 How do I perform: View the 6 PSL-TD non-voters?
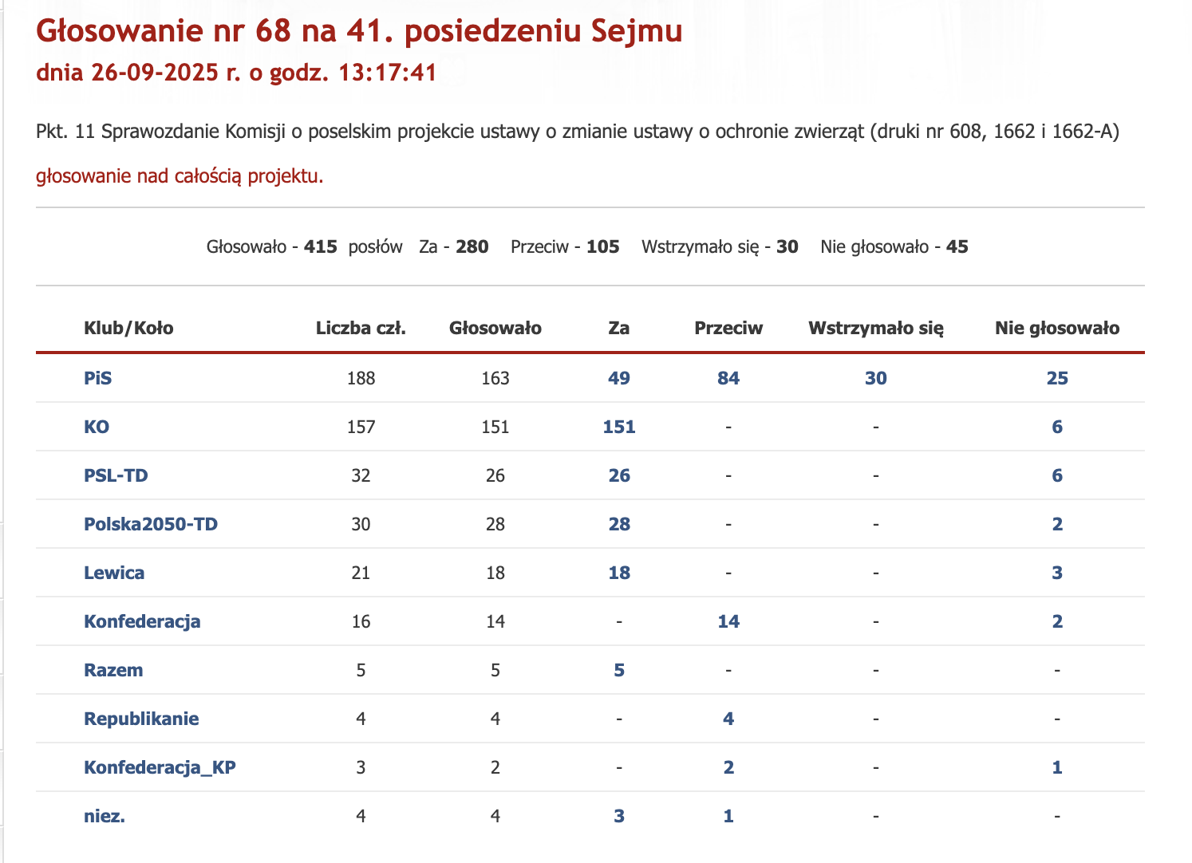tap(1057, 475)
